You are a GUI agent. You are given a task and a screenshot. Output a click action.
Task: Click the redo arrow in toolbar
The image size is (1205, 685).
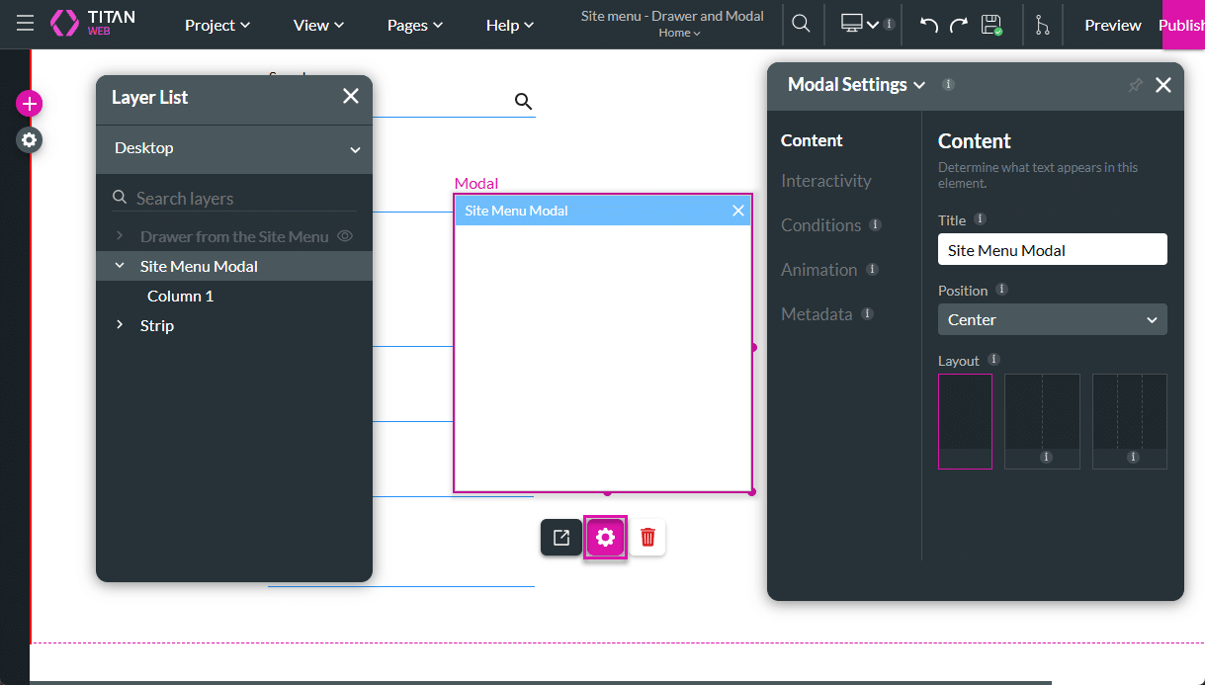958,25
